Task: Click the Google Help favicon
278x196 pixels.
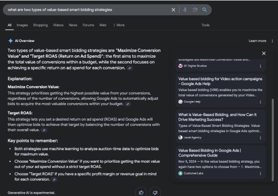Action: [x=180, y=102]
